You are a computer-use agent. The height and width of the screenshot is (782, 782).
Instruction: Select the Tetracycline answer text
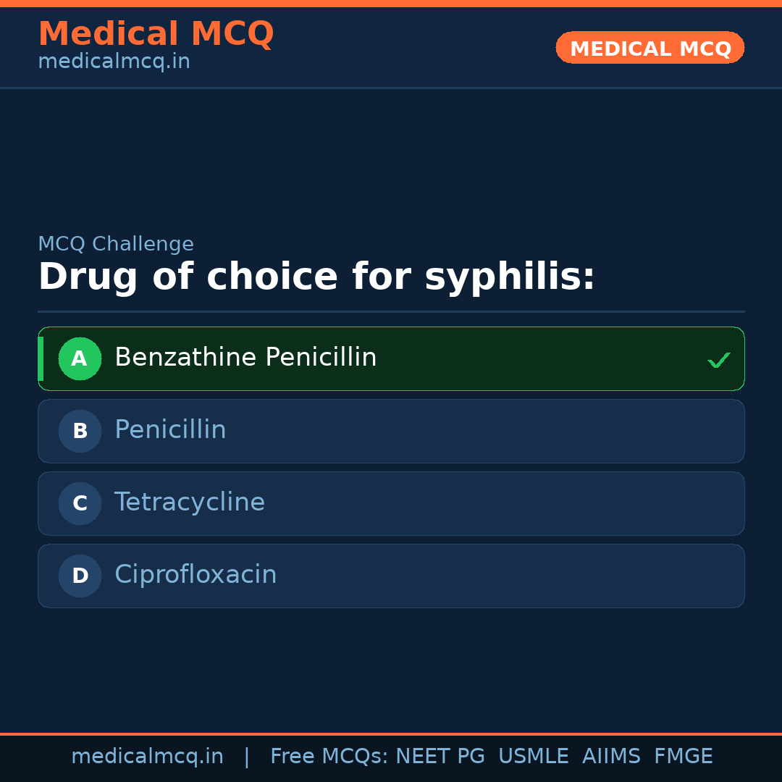[x=190, y=503]
